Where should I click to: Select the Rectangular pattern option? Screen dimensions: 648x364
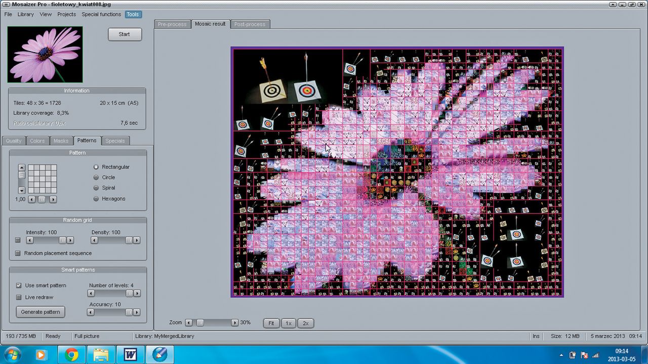coord(96,167)
